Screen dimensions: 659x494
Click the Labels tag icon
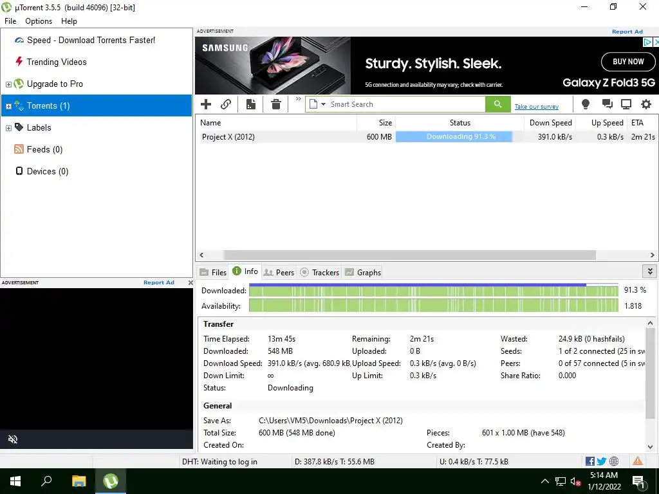pyautogui.click(x=19, y=127)
